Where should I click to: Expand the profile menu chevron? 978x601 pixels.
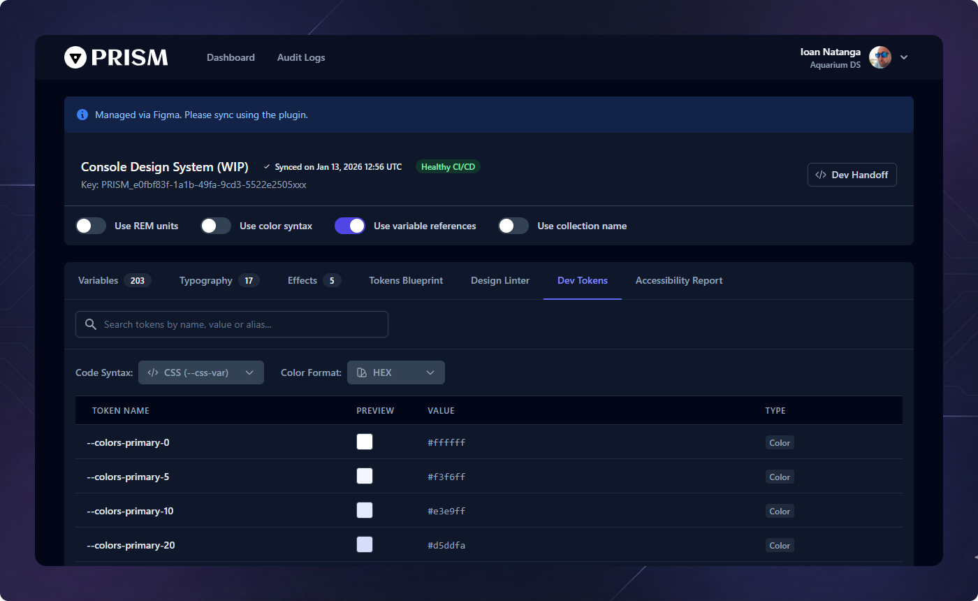pyautogui.click(x=904, y=57)
